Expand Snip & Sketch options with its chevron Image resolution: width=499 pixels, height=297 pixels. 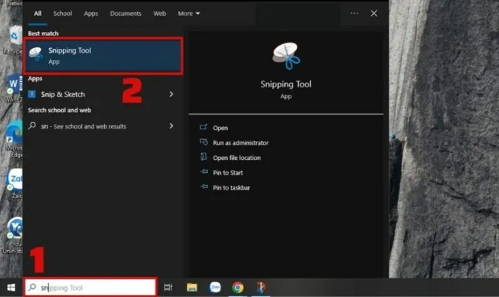point(171,94)
